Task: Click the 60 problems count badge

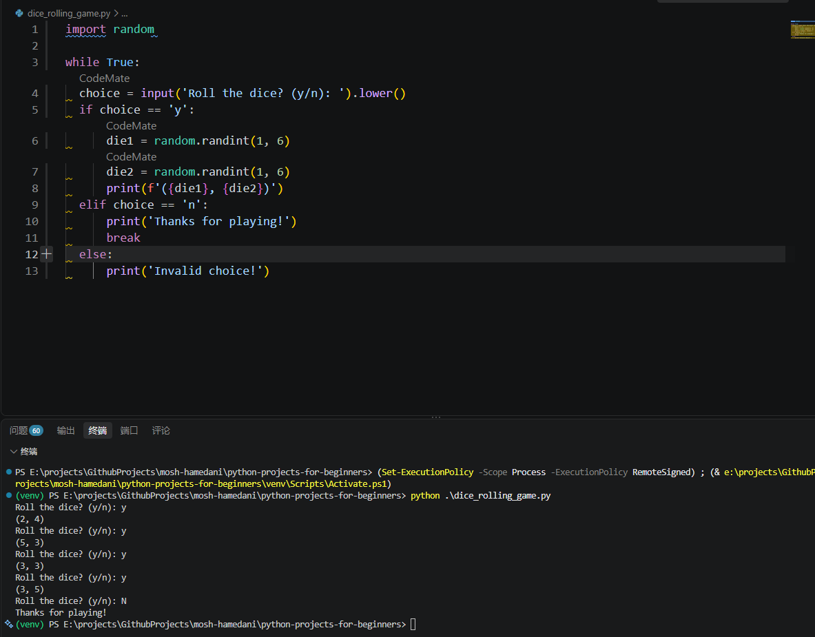Action: click(37, 430)
